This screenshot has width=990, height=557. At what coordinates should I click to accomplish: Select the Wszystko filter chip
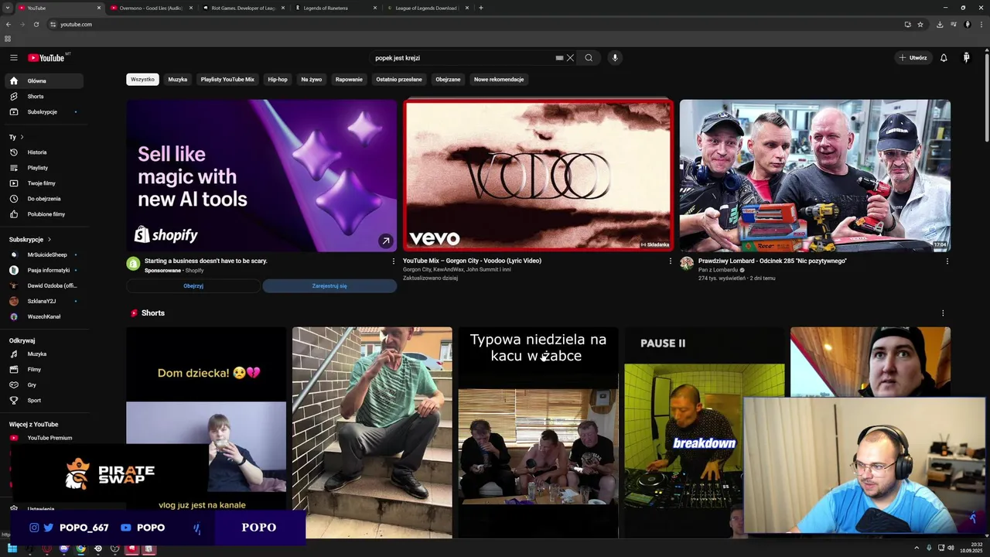click(x=142, y=80)
